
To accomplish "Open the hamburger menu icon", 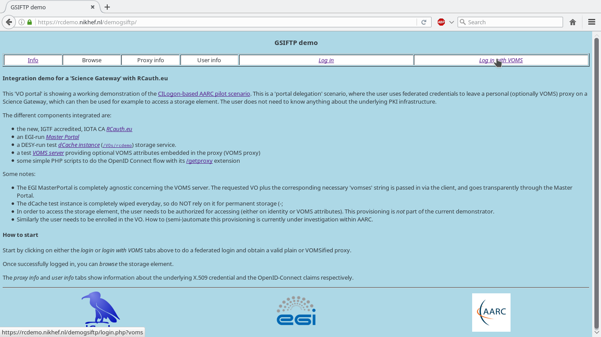I will [x=592, y=22].
